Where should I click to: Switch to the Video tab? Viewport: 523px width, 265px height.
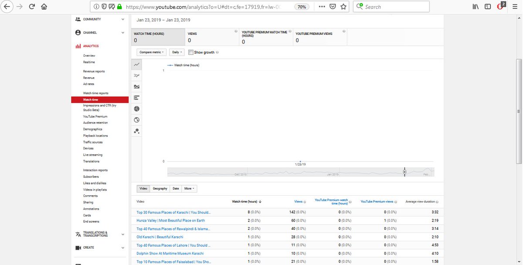pyautogui.click(x=143, y=189)
